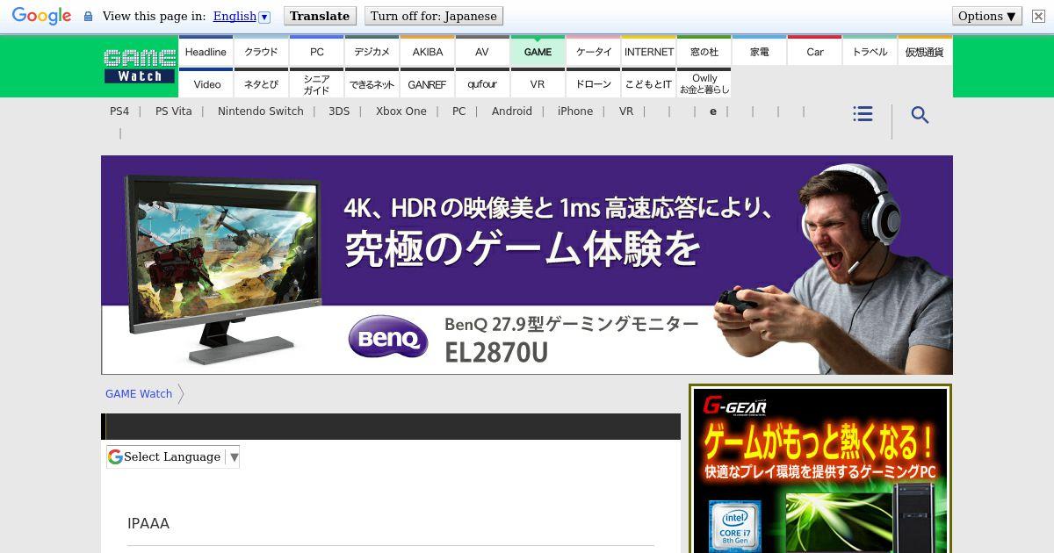The height and width of the screenshot is (553, 1054).
Task: Go to Xbox One category
Action: (401, 111)
